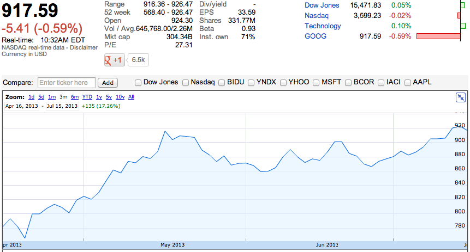Check the YHOO compare box
Viewport: 470px width, 252px height.
pos(283,83)
